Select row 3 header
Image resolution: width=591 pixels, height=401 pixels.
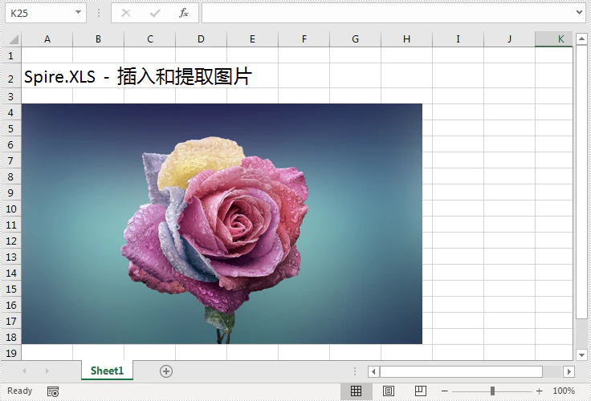[x=11, y=96]
